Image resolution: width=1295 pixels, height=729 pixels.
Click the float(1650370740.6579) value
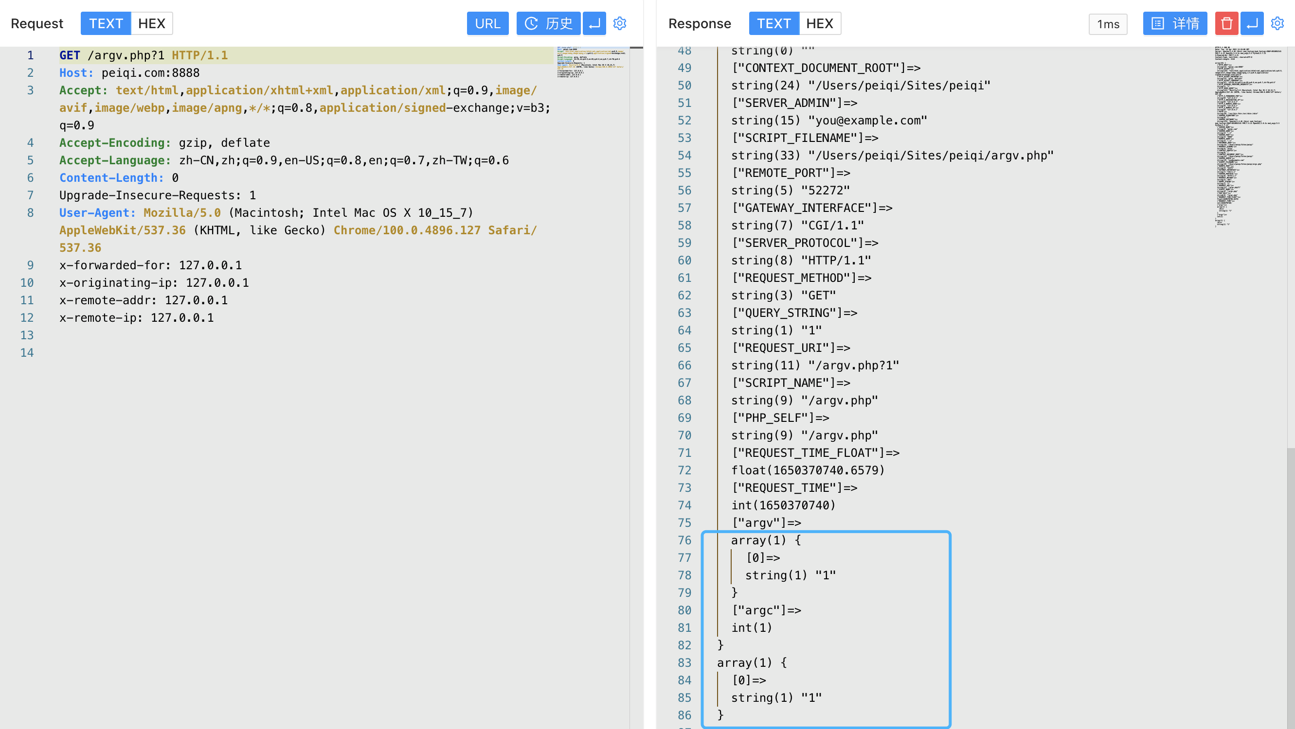[x=808, y=470]
